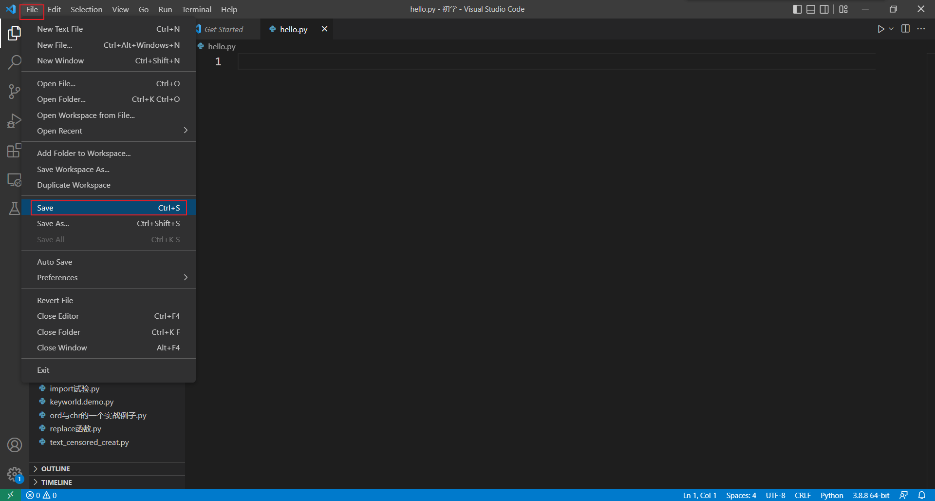Click the VS Code logo icon

11,9
